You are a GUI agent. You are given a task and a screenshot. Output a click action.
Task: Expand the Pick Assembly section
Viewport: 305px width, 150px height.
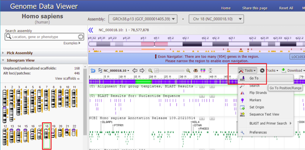point(44,53)
